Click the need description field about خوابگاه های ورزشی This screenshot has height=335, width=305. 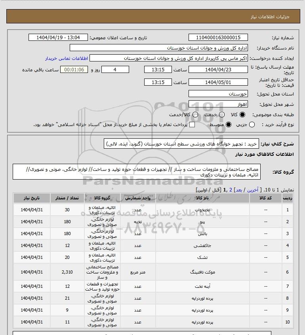pyautogui.click(x=181, y=144)
